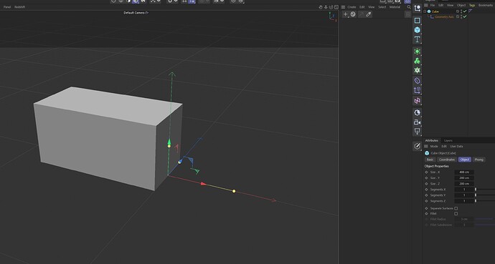Click the Phong tag on Cube row
The image size is (495, 264).
point(470,11)
